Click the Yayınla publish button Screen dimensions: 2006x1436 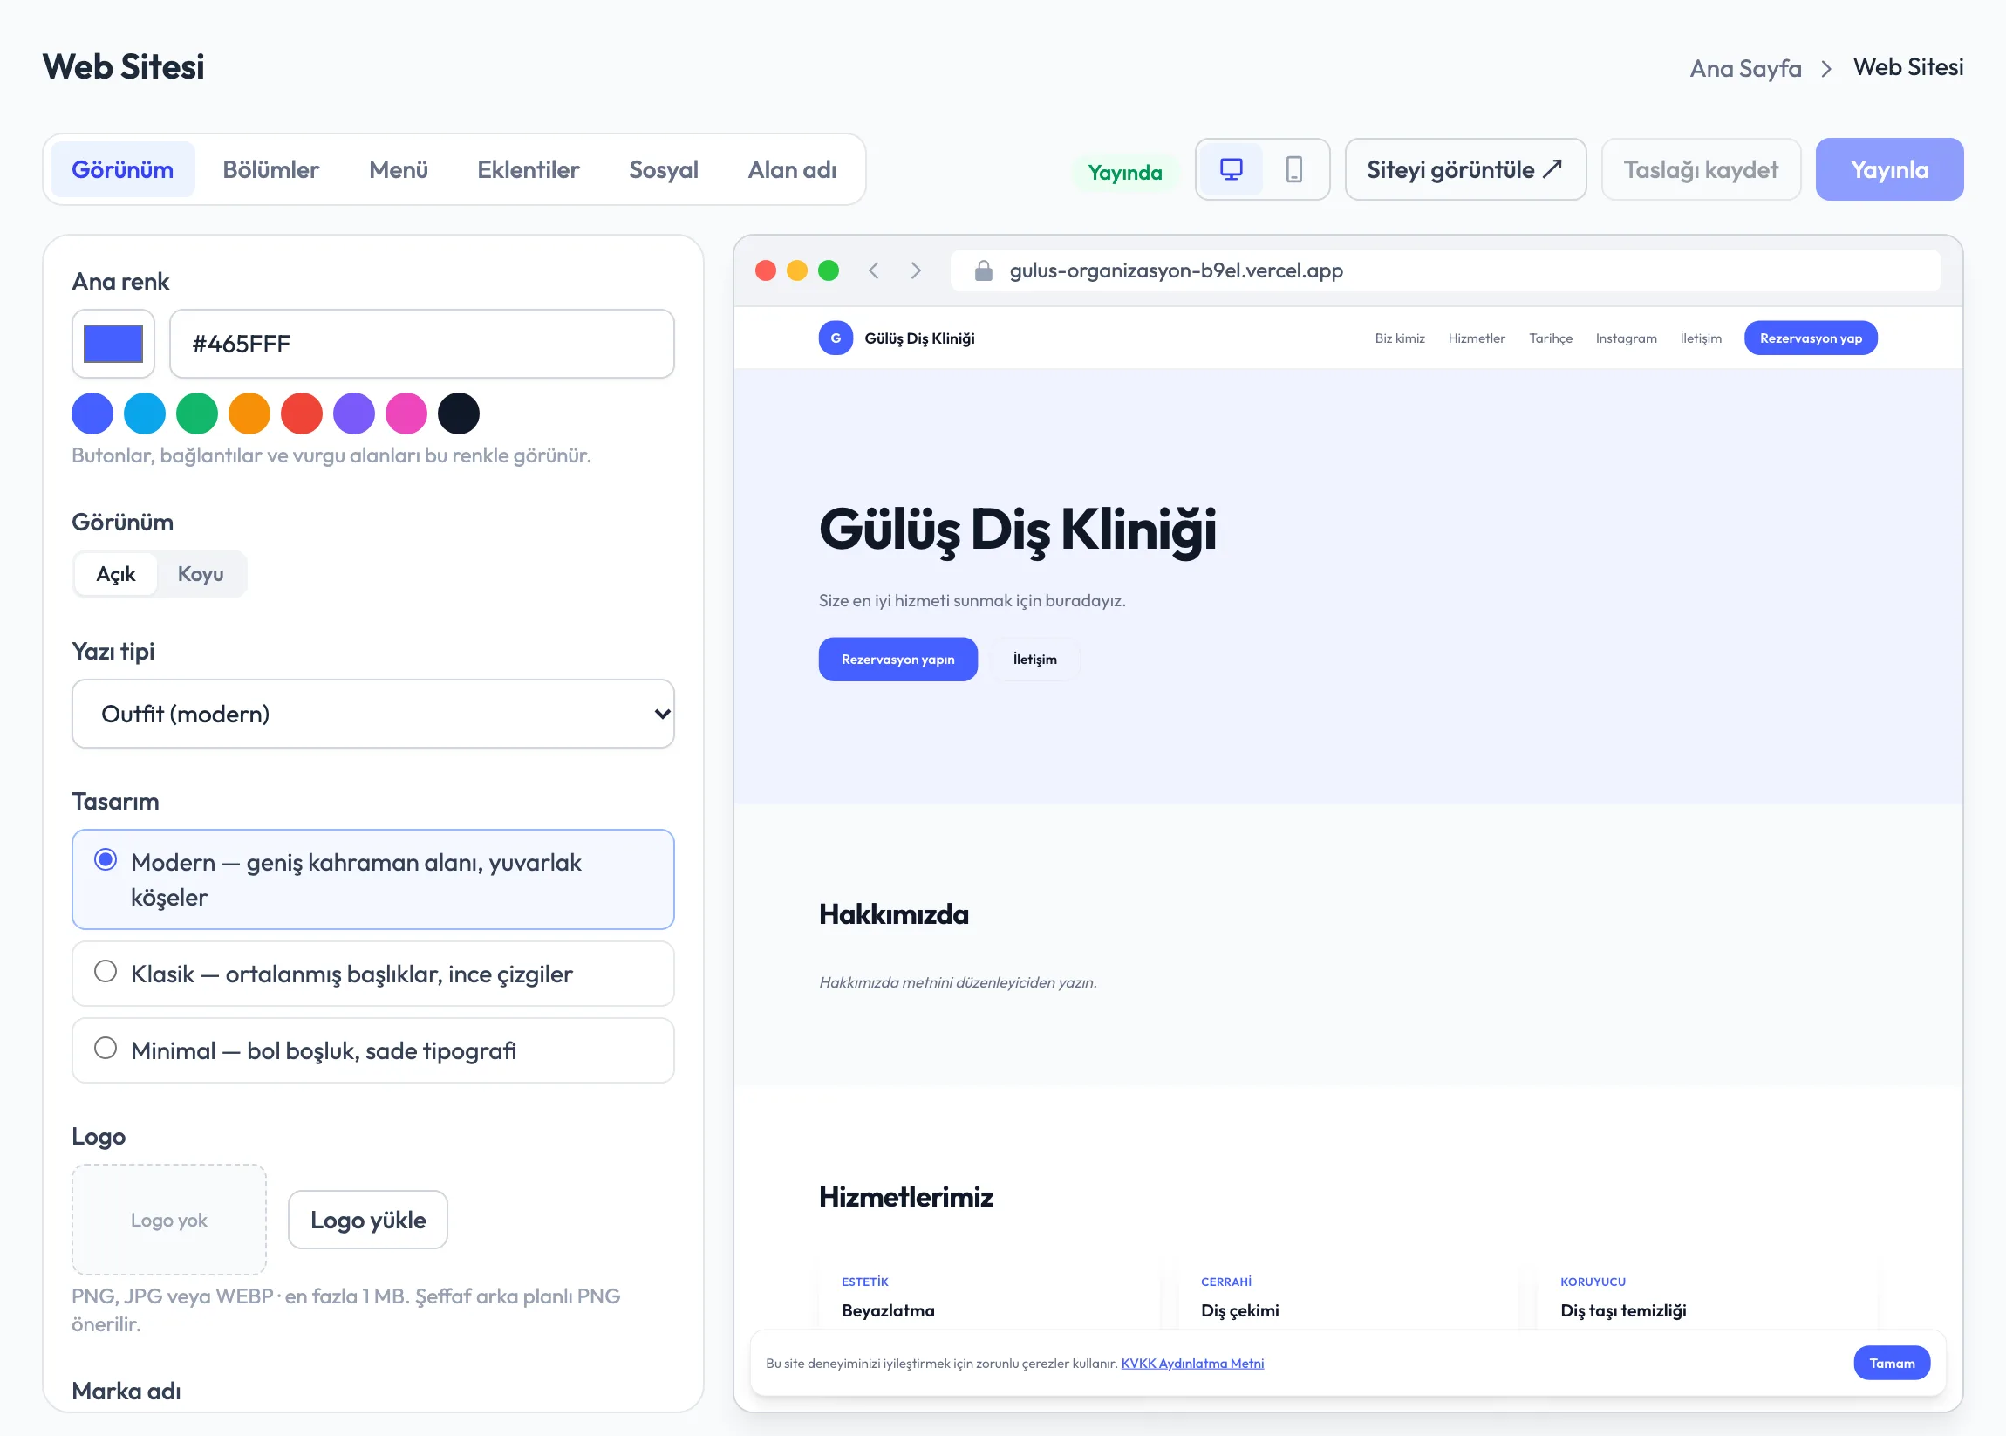pyautogui.click(x=1889, y=169)
